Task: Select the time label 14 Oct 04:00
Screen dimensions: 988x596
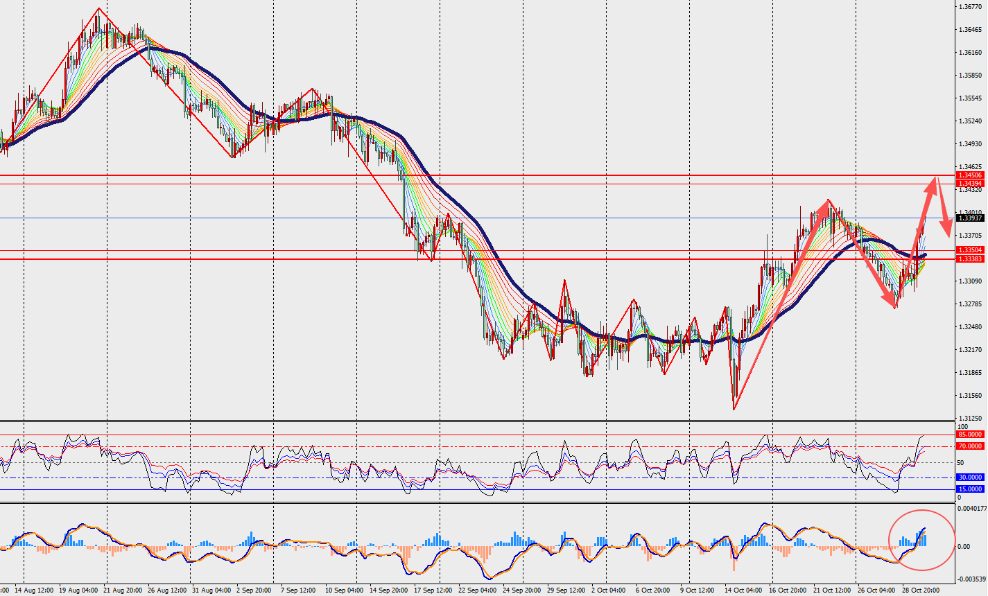Action: 744,590
